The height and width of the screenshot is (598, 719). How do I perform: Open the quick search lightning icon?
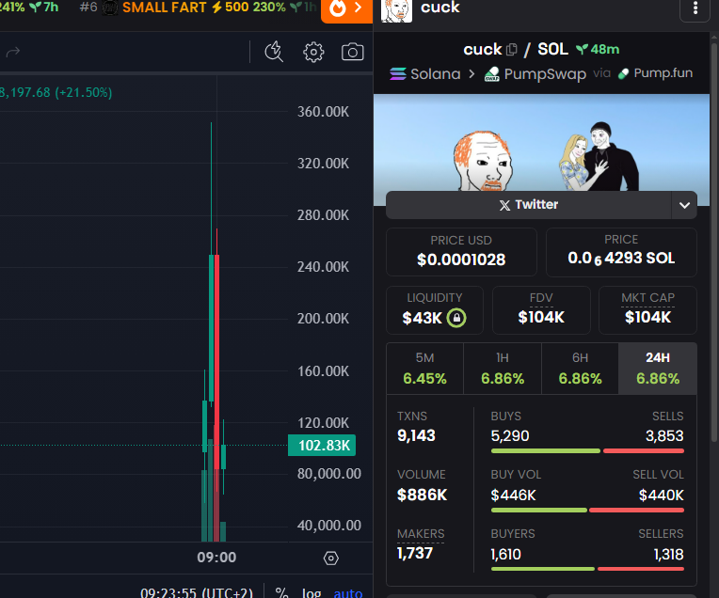274,52
